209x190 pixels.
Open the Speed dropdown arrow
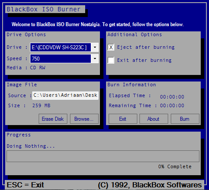click(x=95, y=58)
